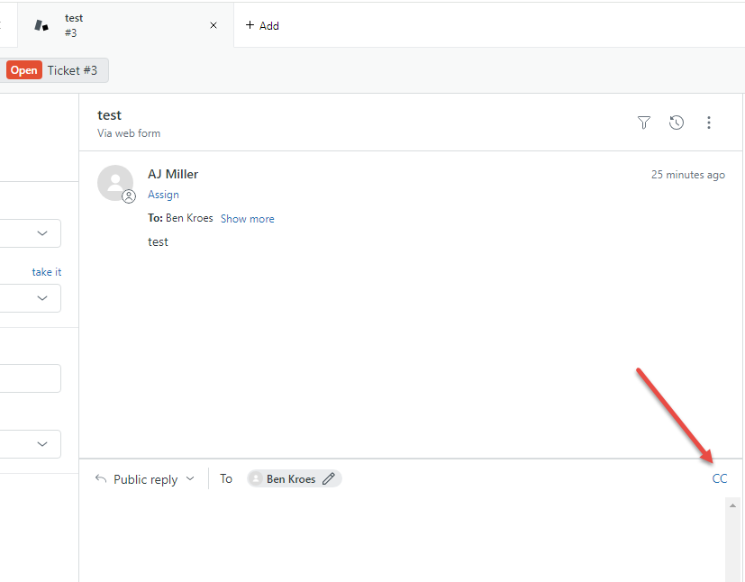Click the plus icon on the Add tab

click(x=250, y=25)
